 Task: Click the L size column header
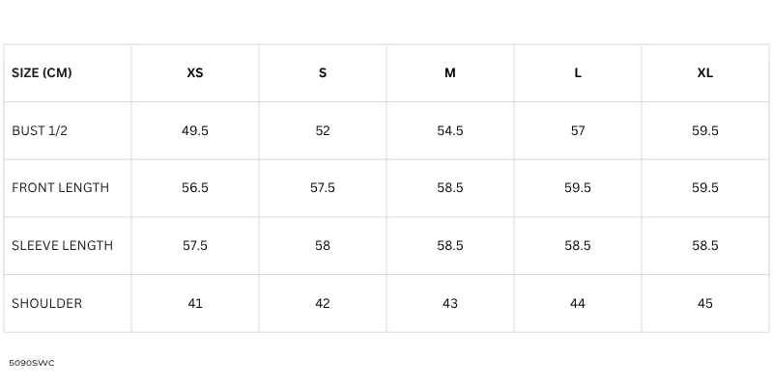[578, 73]
